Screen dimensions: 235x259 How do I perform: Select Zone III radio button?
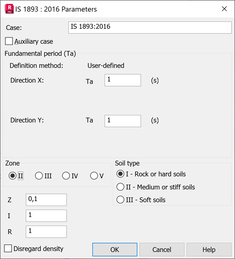coord(39,176)
